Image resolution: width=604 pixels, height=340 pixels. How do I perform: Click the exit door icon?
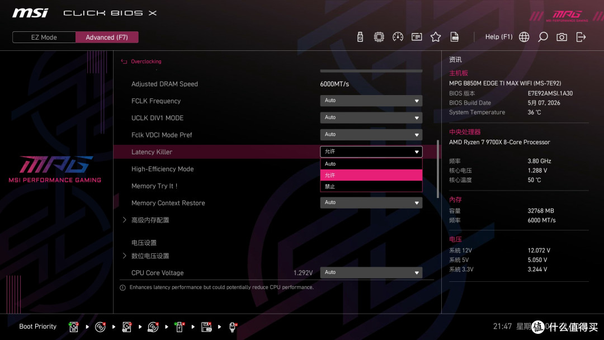(581, 37)
